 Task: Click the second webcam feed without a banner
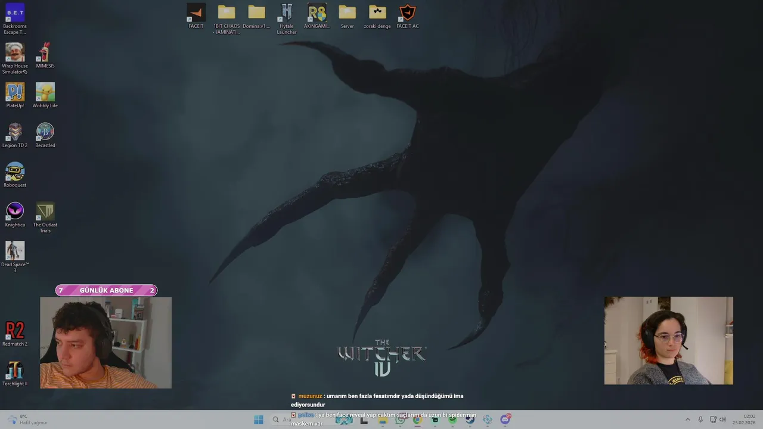pyautogui.click(x=669, y=341)
